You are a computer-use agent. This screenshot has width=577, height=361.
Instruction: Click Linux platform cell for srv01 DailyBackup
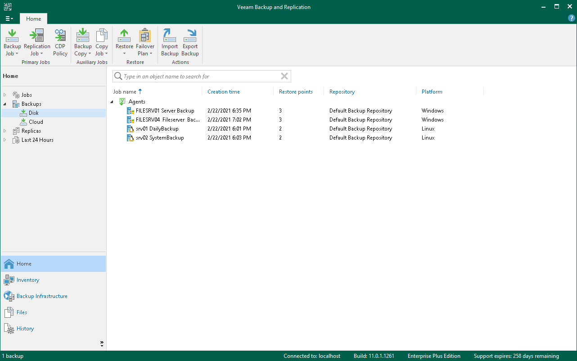(428, 129)
